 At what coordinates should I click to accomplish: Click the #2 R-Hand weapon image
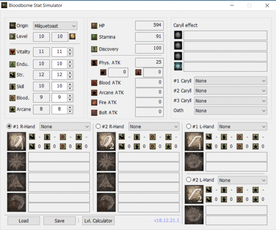point(106,142)
